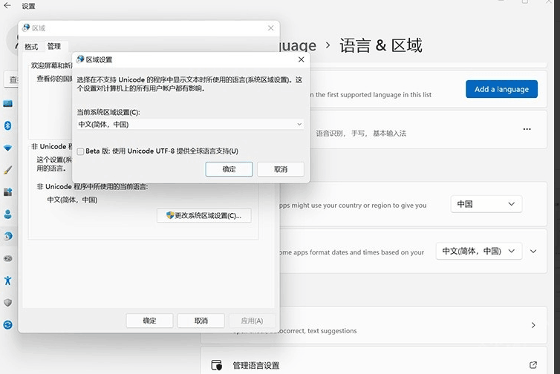Enable Beta Unicode UTF-8 support checkbox
This screenshot has height=374, width=560.
click(x=80, y=151)
